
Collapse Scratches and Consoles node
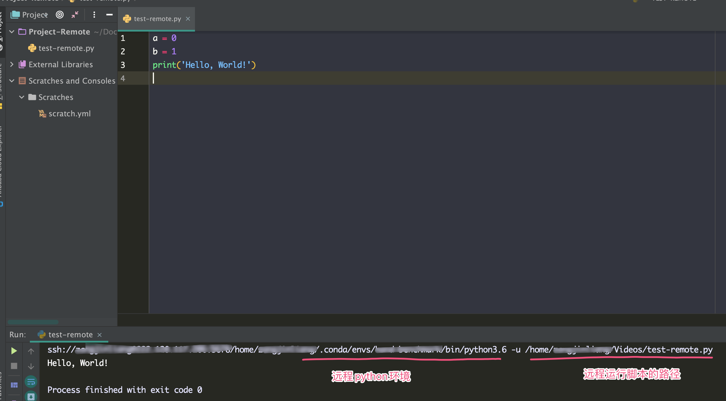click(12, 81)
